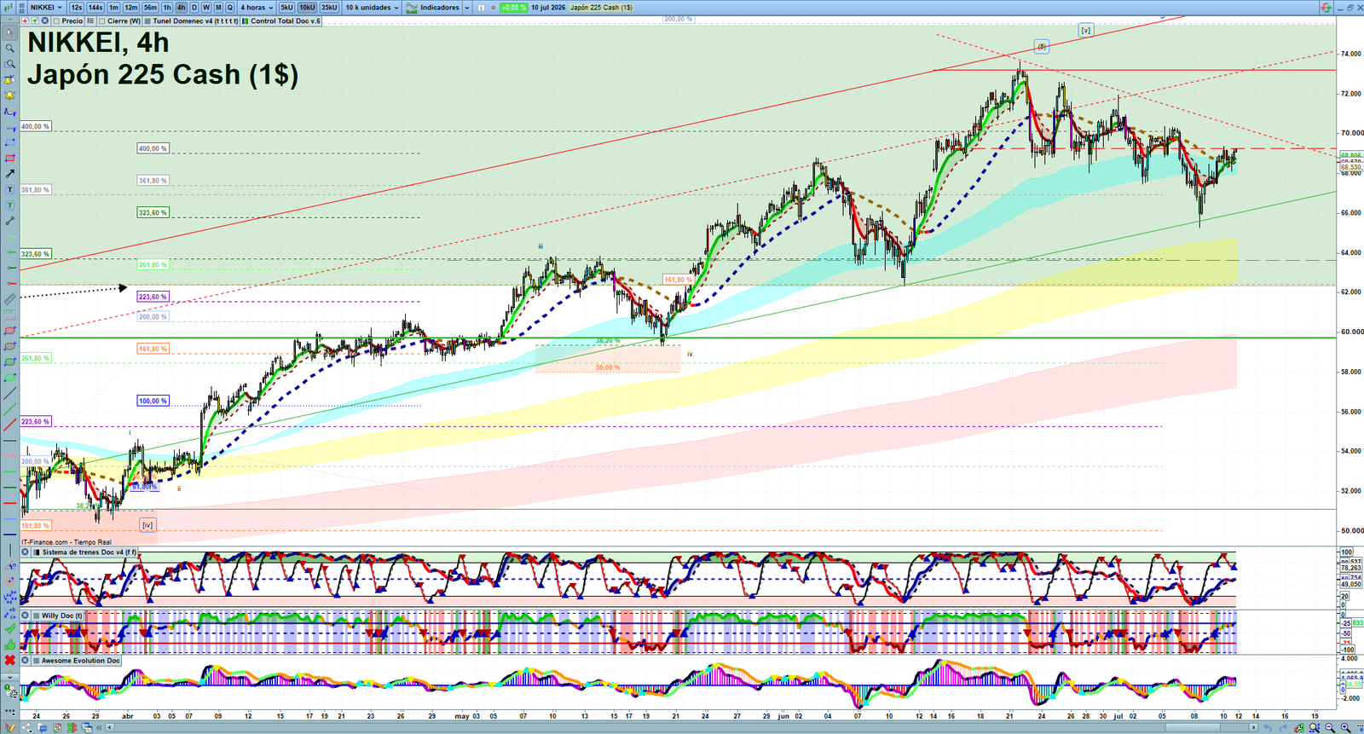Collapse the price panel arrow at top left
1364x734 pixels.
coord(9,20)
